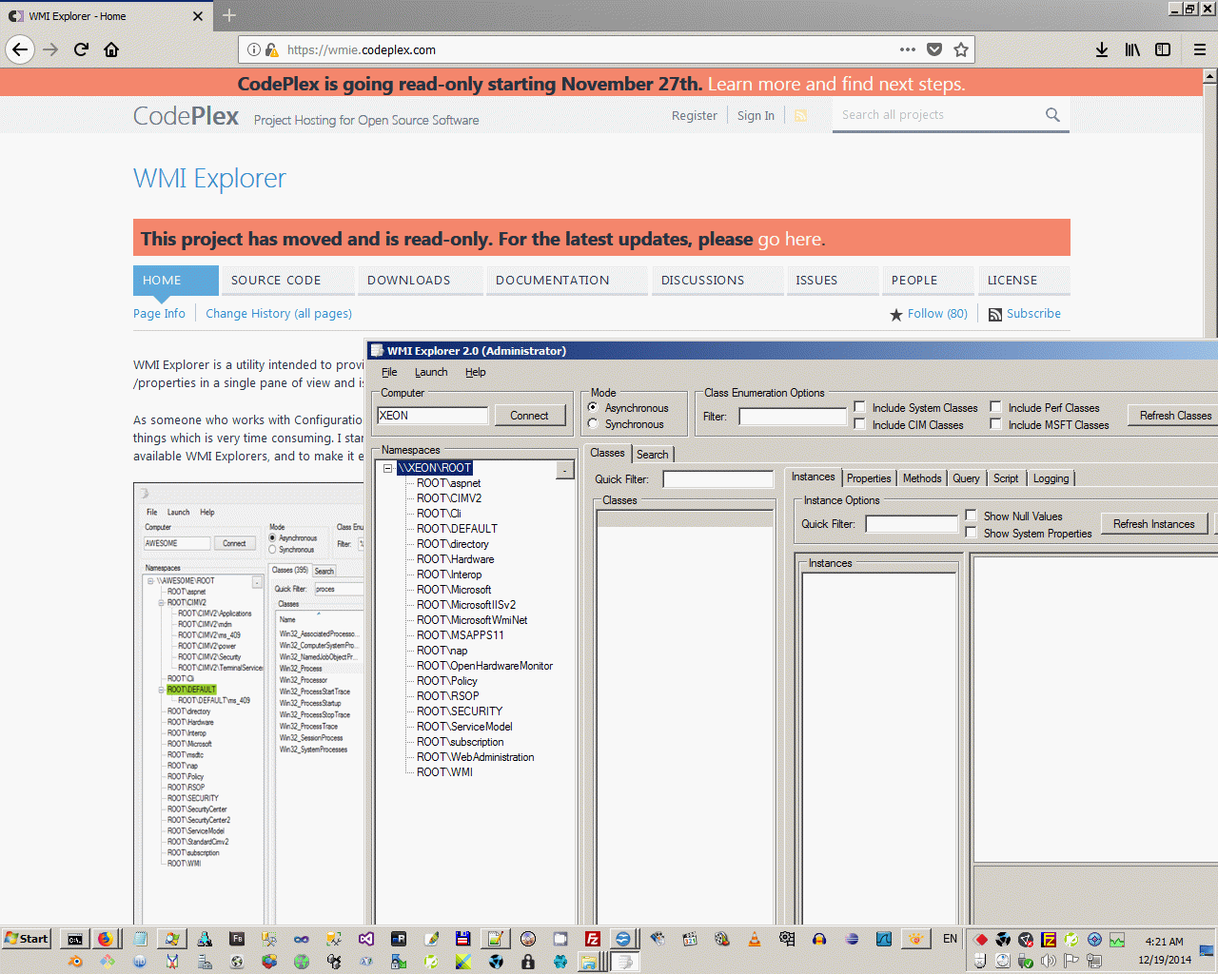Show site information icon in address bar
1218x974 pixels.
point(253,49)
